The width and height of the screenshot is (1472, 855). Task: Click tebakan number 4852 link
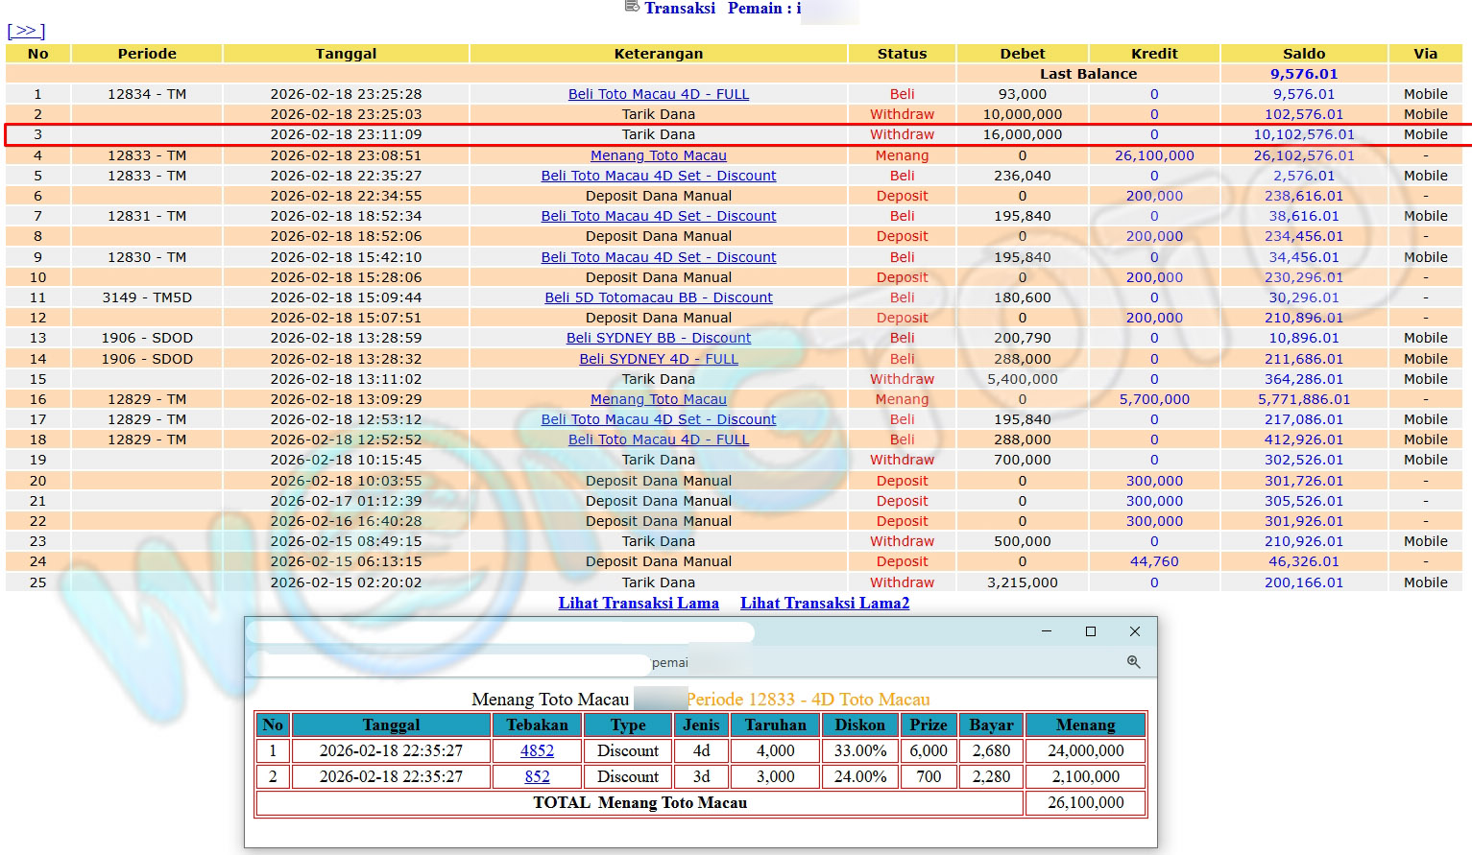(x=537, y=750)
